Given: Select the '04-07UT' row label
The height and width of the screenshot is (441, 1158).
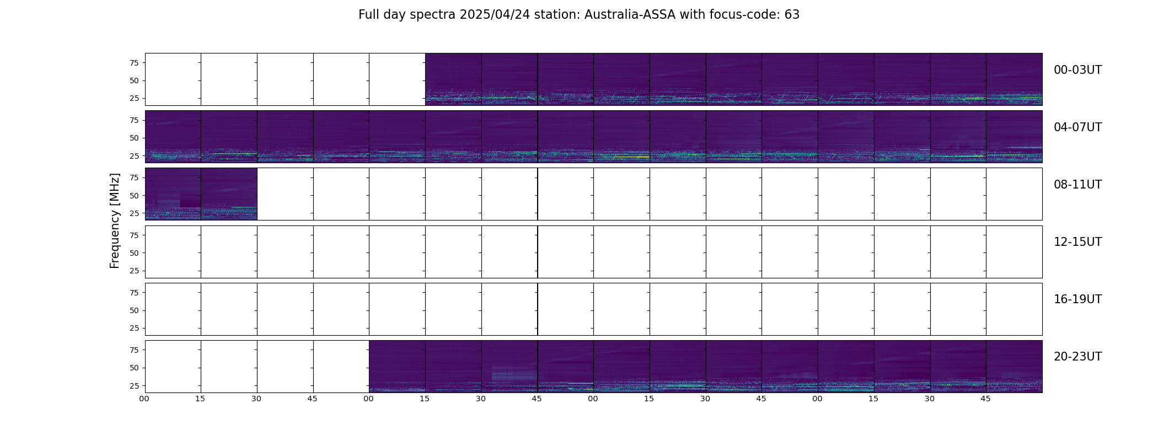Looking at the screenshot, I should coord(1077,127).
